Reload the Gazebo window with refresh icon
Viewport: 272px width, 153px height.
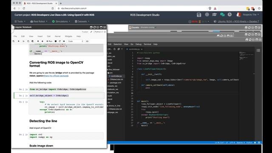coord(249,28)
